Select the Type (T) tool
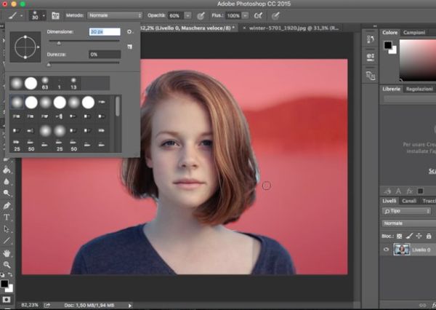Image resolution: width=436 pixels, height=310 pixels. [x=7, y=217]
